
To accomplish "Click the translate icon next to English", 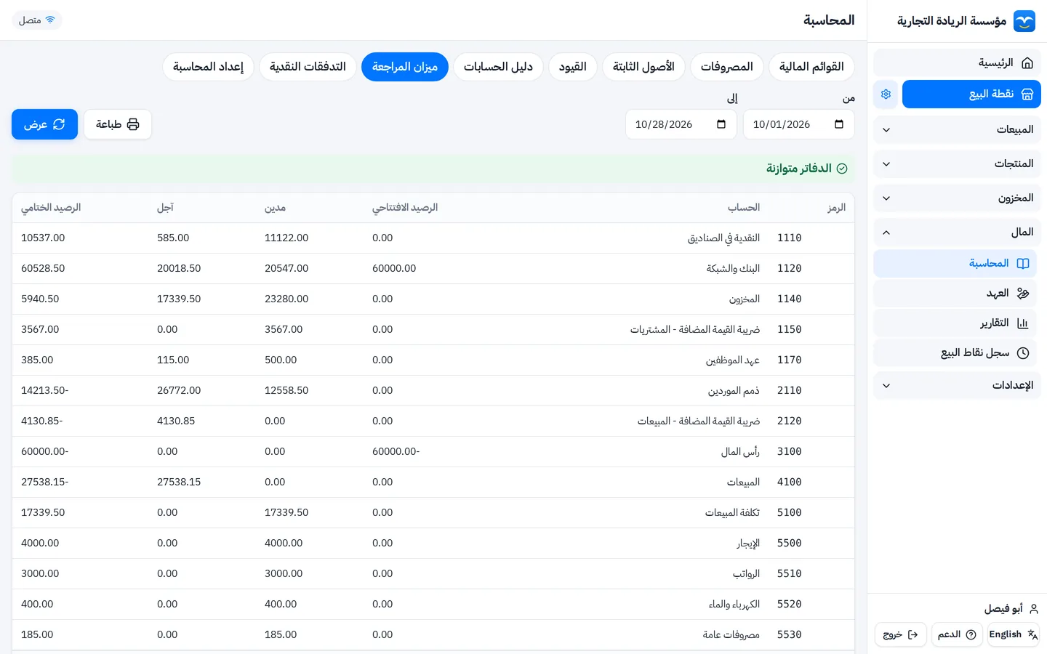I will tap(1032, 634).
